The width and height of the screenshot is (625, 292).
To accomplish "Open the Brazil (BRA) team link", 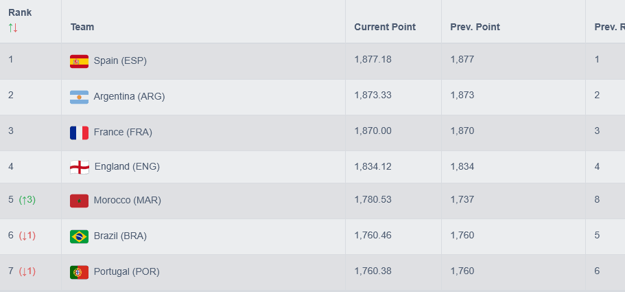I will (x=120, y=236).
